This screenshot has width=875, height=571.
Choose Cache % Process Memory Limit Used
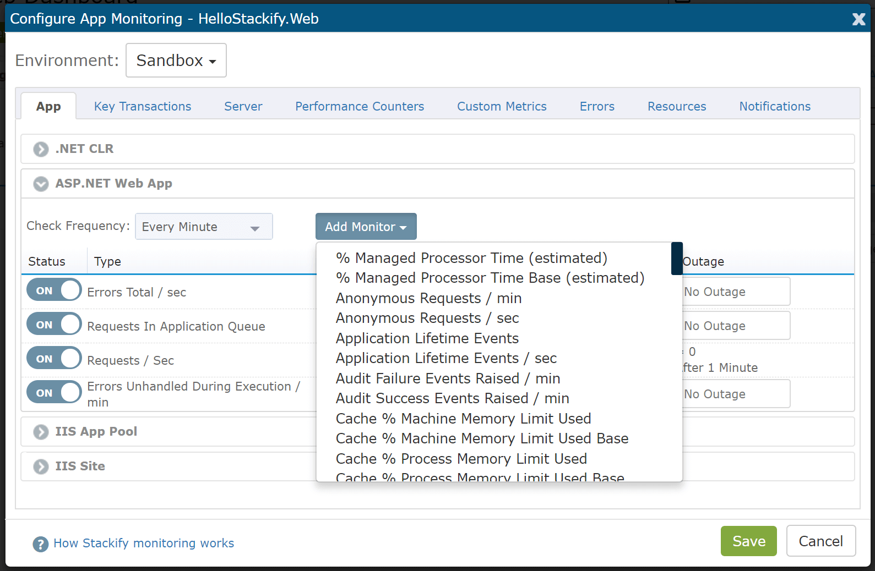pos(461,459)
